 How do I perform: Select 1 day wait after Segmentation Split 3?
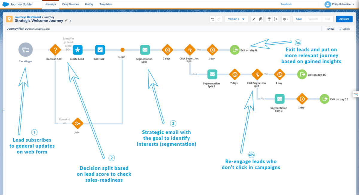tap(302, 99)
